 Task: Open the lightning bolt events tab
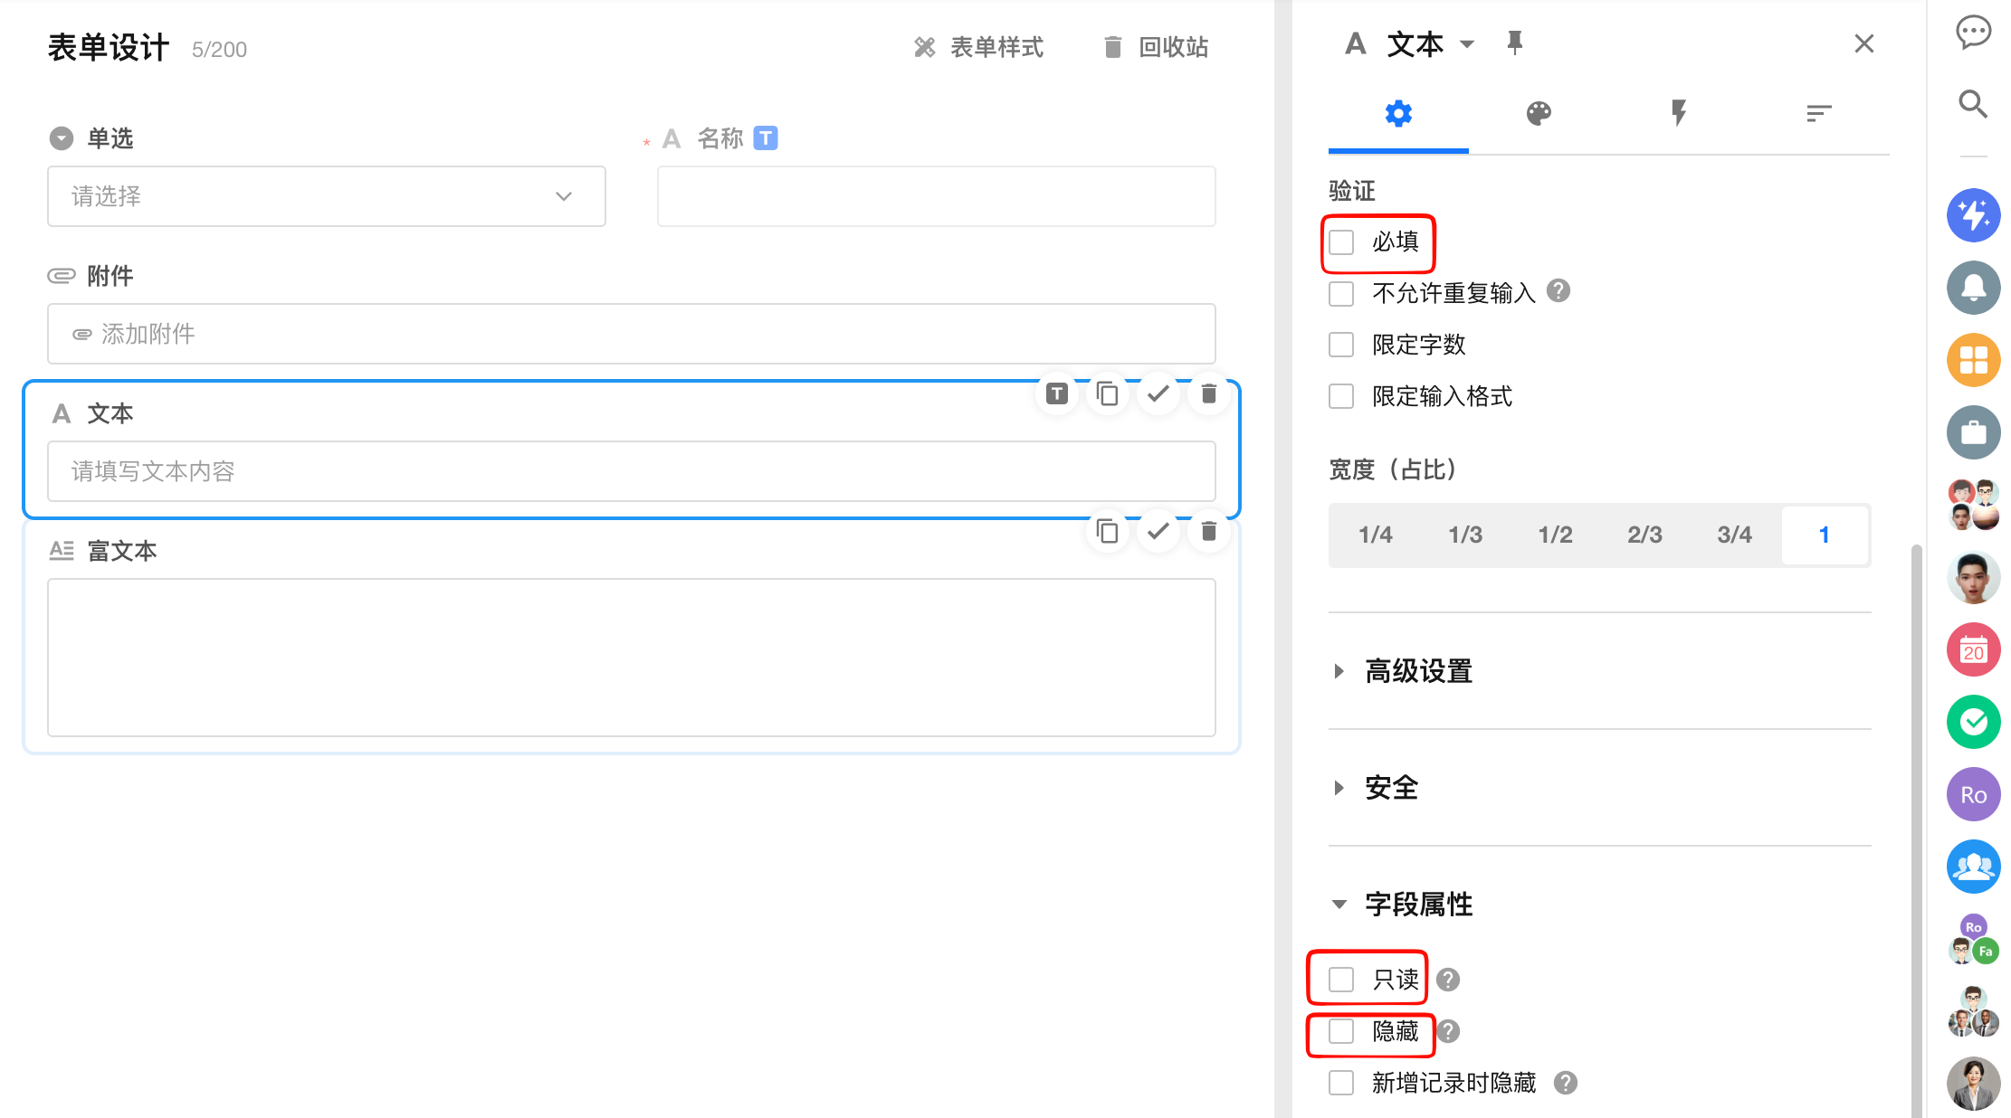(1678, 113)
